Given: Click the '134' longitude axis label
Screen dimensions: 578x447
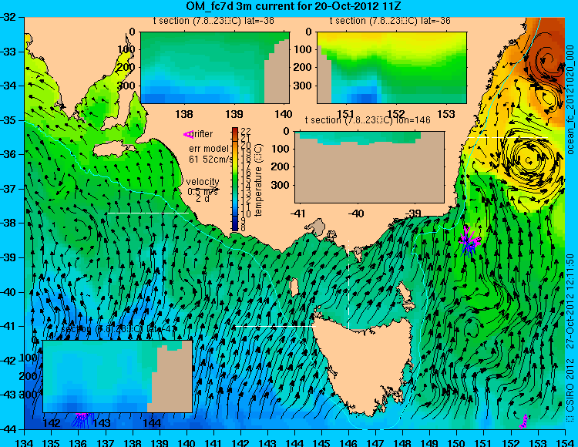Looking at the screenshot, I should click(25, 442).
